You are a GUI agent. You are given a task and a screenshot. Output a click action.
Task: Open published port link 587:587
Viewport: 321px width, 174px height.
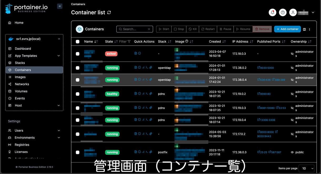(x=275, y=152)
